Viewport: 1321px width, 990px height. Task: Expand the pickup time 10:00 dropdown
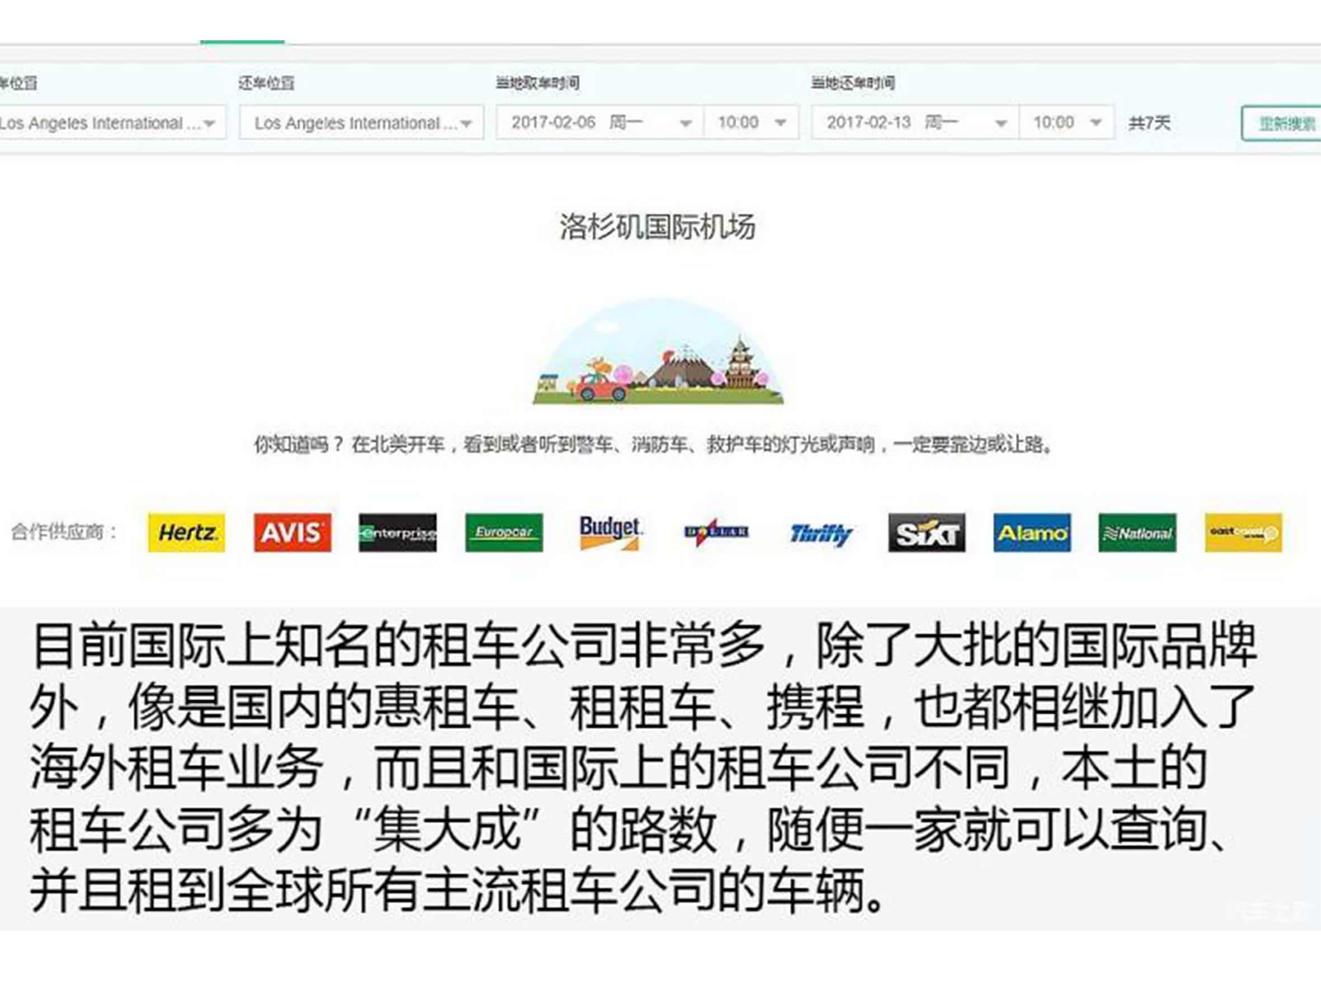(751, 123)
